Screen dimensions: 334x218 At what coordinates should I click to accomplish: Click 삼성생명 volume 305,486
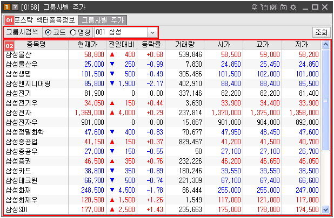click(x=190, y=74)
